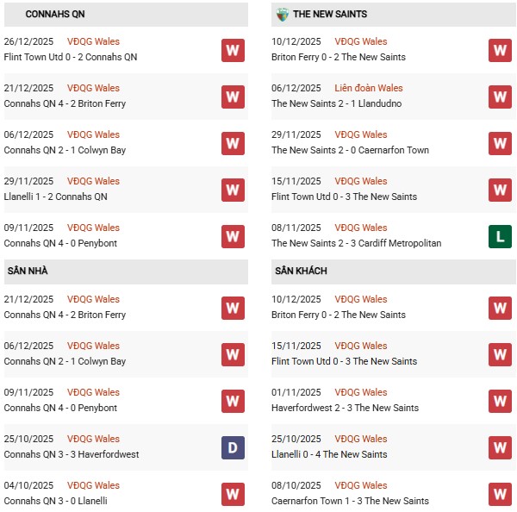The image size is (517, 512).
Task: Select the SÂN NHÀ section header
Action: tap(28, 271)
